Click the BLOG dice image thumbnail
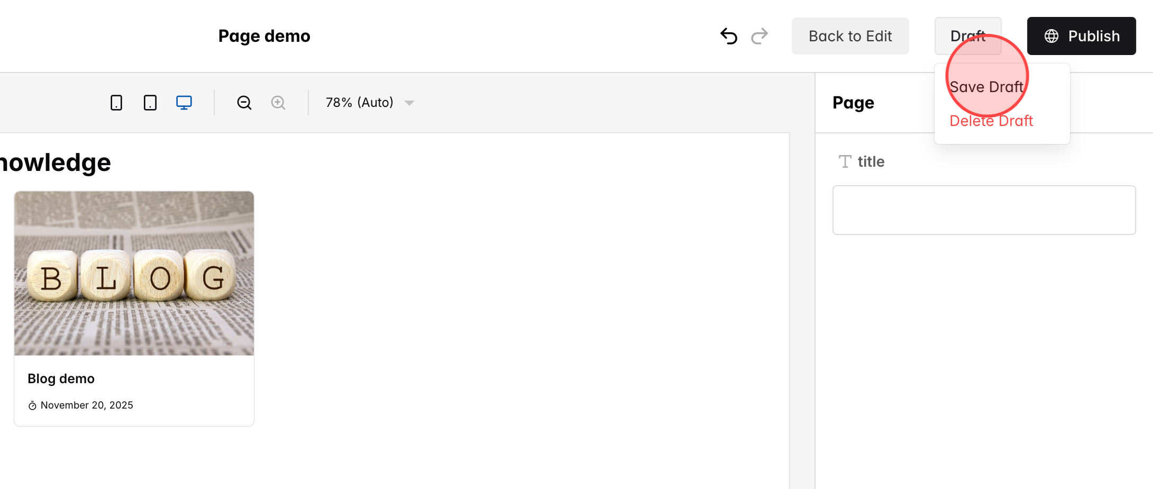 pyautogui.click(x=134, y=273)
